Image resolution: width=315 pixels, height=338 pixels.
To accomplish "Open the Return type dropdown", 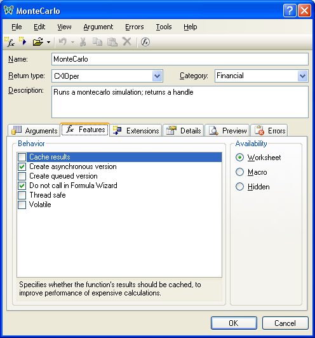I will [x=157, y=76].
